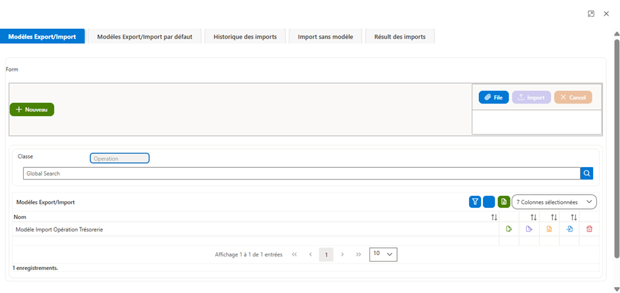Close the dialog with the X icon
This screenshot has width=620, height=293.
pos(606,14)
